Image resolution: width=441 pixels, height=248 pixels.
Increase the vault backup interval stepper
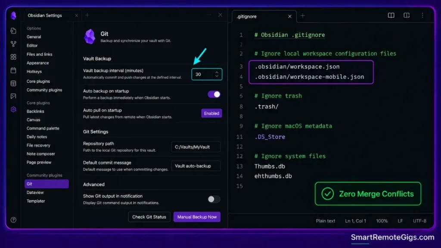217,72
